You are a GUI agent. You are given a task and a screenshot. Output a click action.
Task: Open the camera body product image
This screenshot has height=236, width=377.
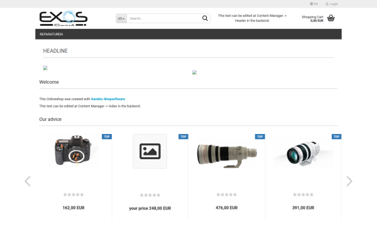[x=74, y=151]
